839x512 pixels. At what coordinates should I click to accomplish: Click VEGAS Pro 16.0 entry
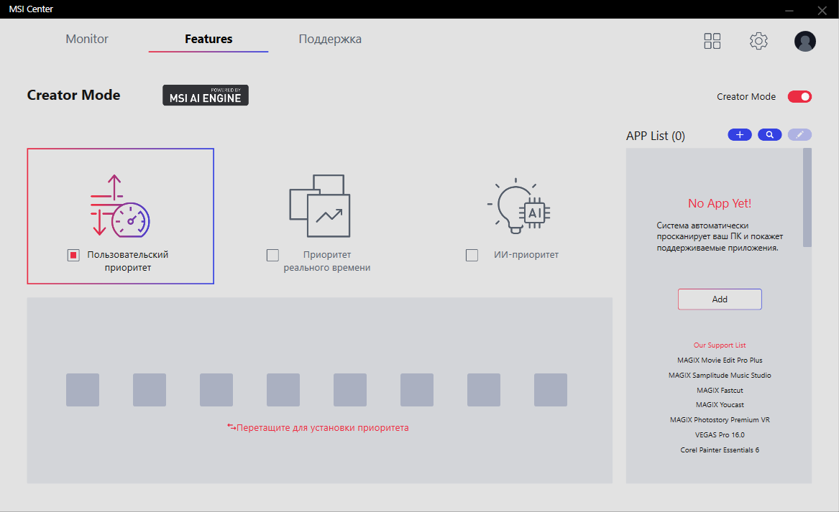coord(720,434)
